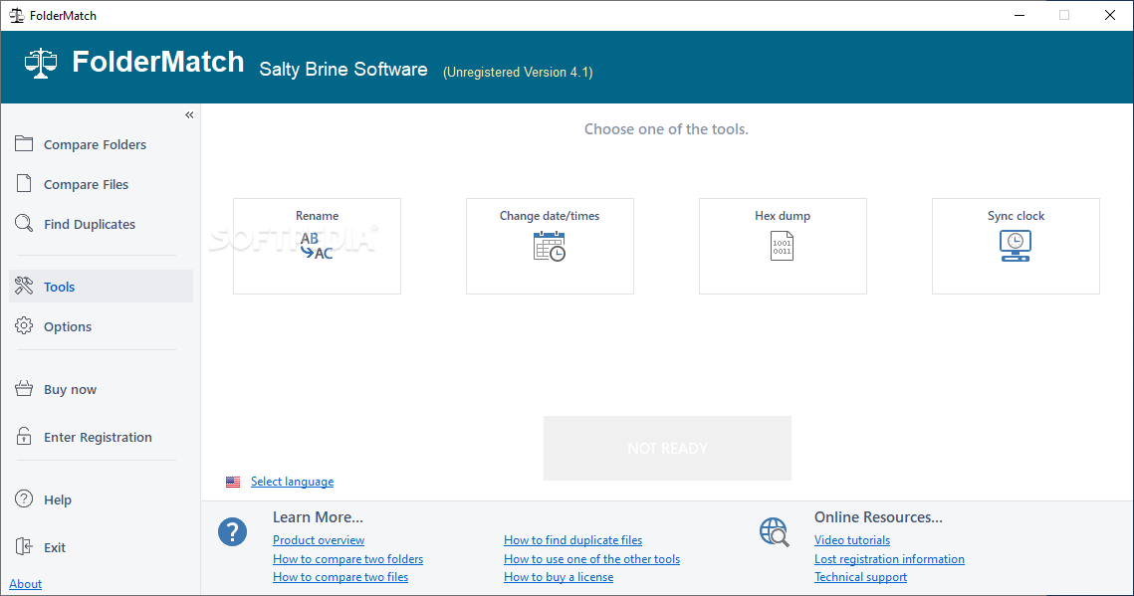The height and width of the screenshot is (596, 1134).
Task: Click the Sync clock monitor icon
Action: pyautogui.click(x=1016, y=247)
